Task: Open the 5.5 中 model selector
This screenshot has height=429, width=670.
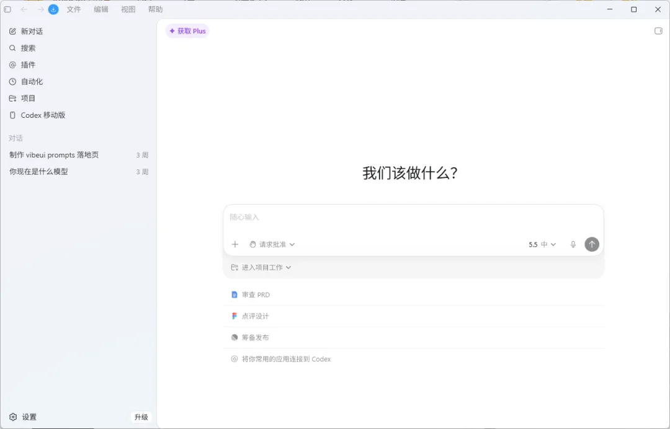Action: point(542,244)
